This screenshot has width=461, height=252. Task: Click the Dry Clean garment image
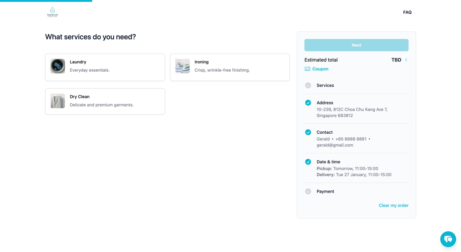58,101
